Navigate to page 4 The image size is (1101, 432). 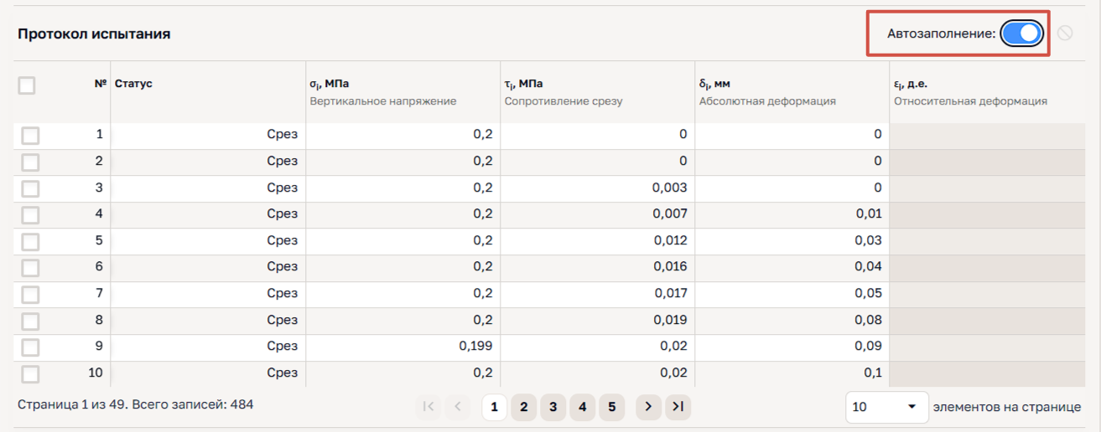582,407
